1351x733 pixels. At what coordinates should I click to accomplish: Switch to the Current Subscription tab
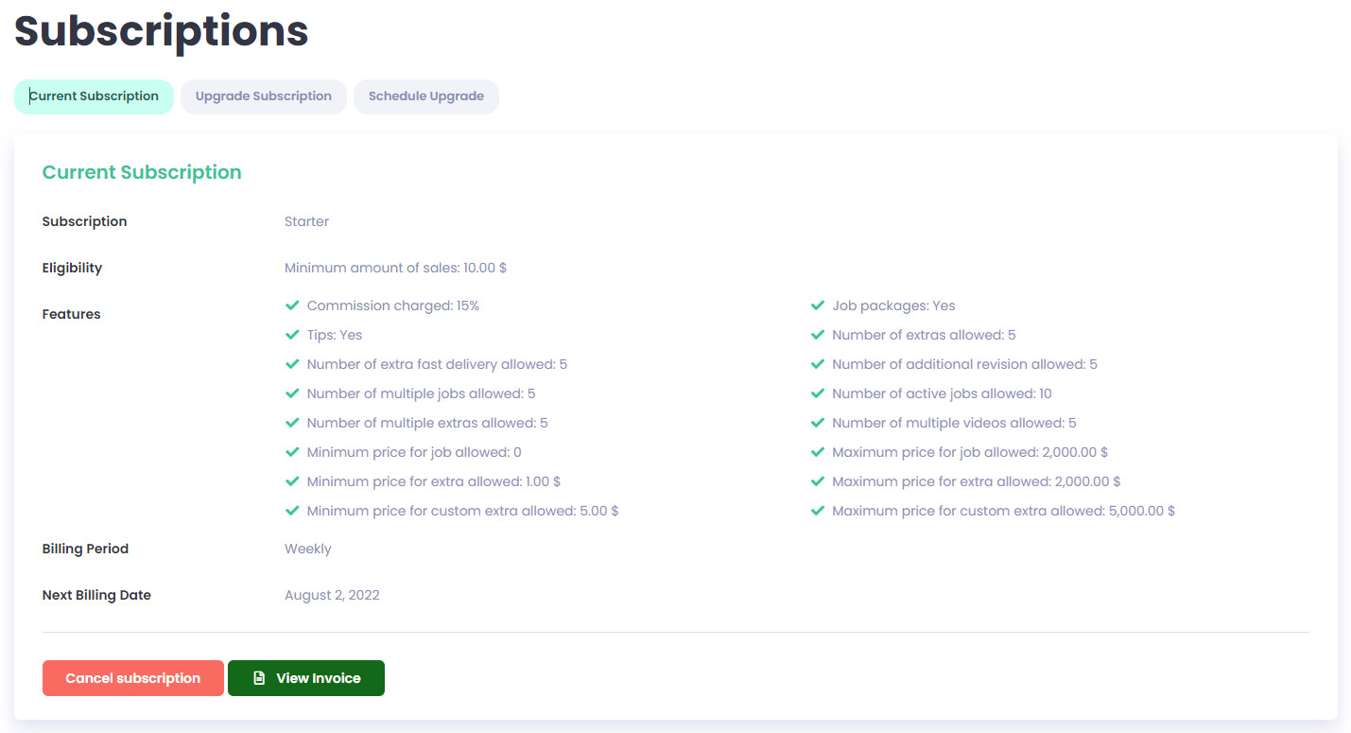click(94, 96)
